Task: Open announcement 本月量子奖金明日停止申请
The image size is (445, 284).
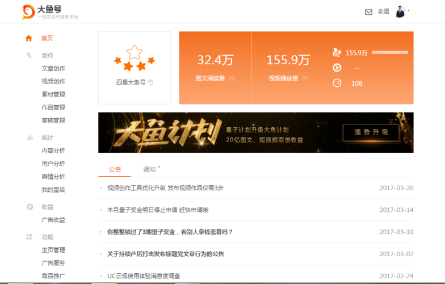Action: [x=158, y=210]
